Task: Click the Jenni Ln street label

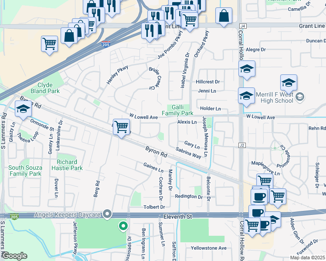Action: click(x=207, y=91)
